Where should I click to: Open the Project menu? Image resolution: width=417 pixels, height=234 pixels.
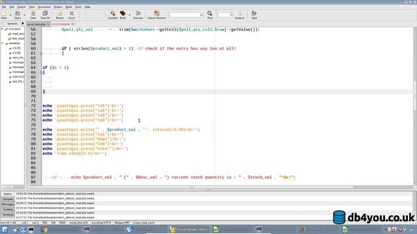tap(58, 7)
